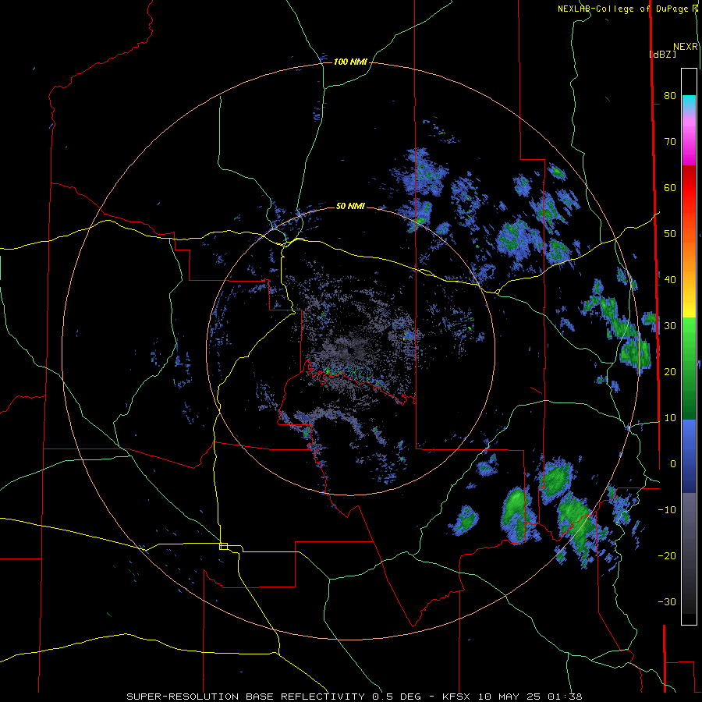This screenshot has height=702, width=702.
Task: Click the "SUPER-RESOLUTION BASE REFLECTIVITY" caption text
Action: [x=246, y=697]
